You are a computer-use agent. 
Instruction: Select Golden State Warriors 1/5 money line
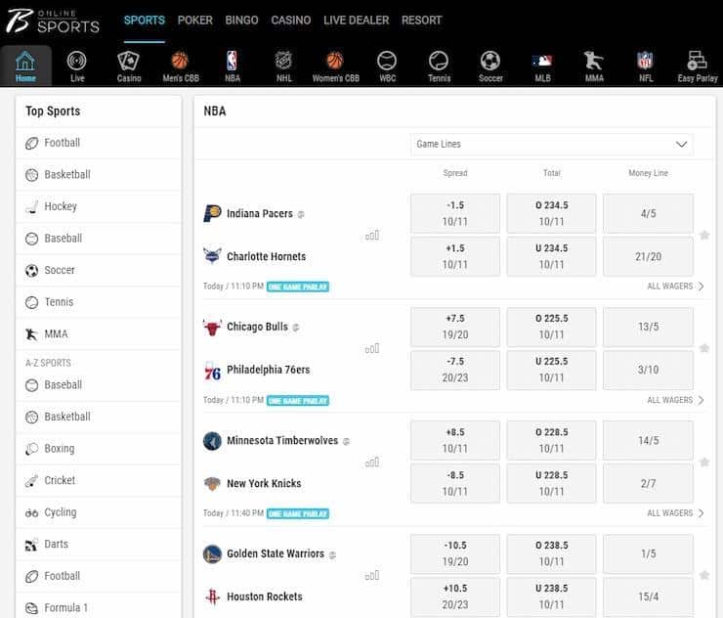tap(648, 553)
